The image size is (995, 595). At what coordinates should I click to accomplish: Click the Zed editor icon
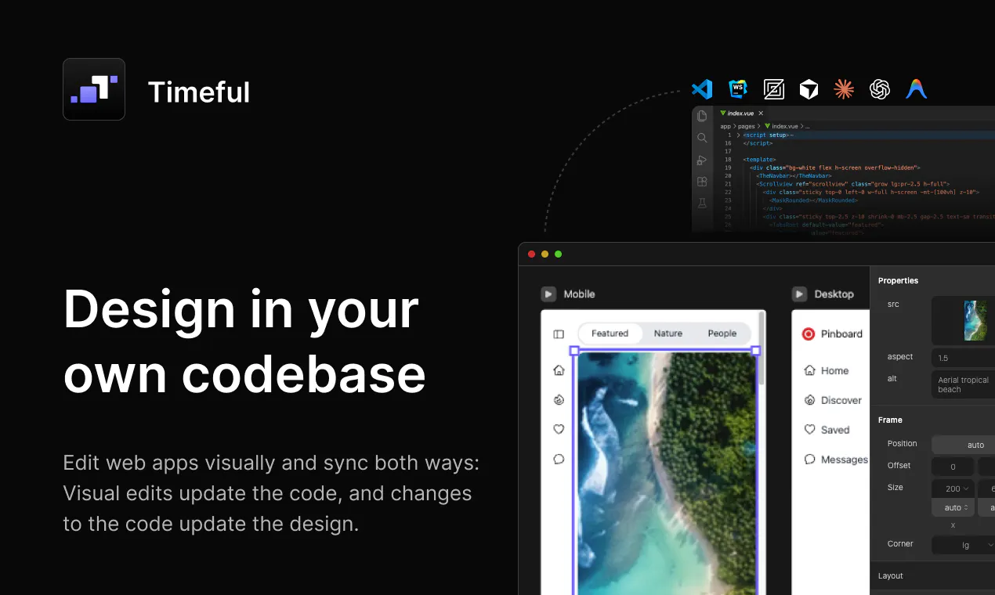[x=773, y=89]
